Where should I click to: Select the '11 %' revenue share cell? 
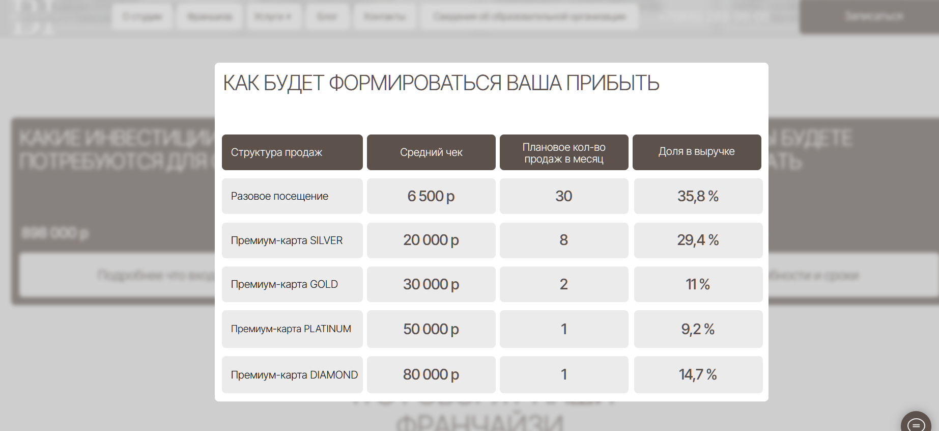pos(698,284)
